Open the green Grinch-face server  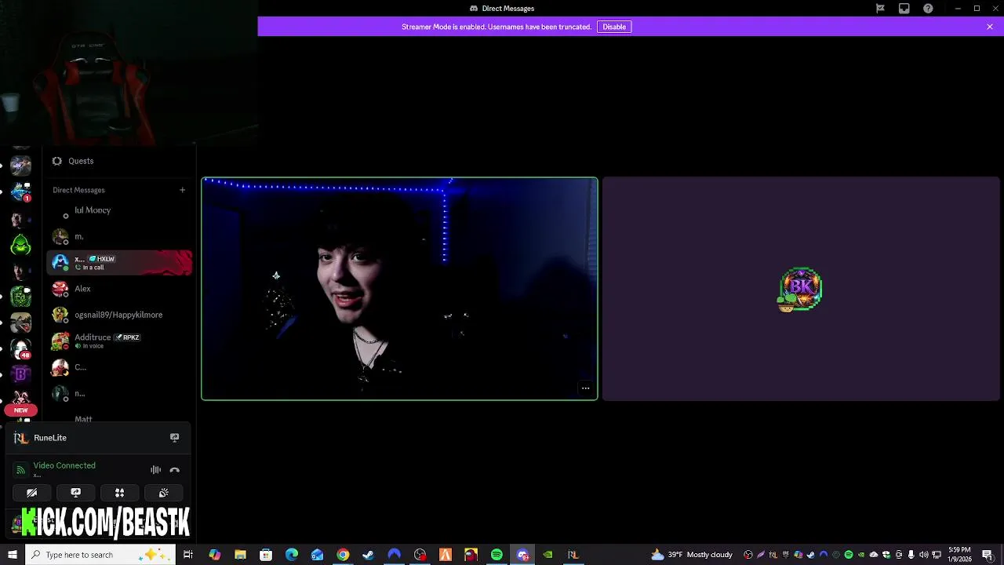21,245
